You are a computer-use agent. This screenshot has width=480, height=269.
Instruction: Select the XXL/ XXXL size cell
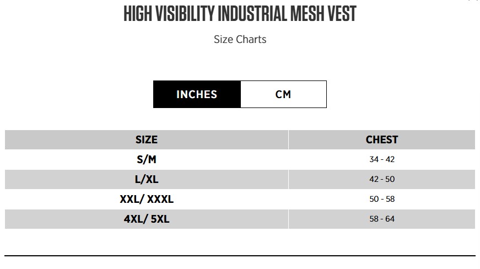(x=147, y=199)
